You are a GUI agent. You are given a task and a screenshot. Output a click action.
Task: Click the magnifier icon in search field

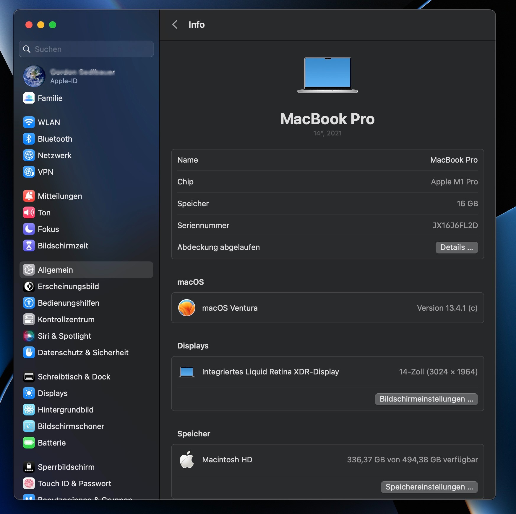coord(27,49)
